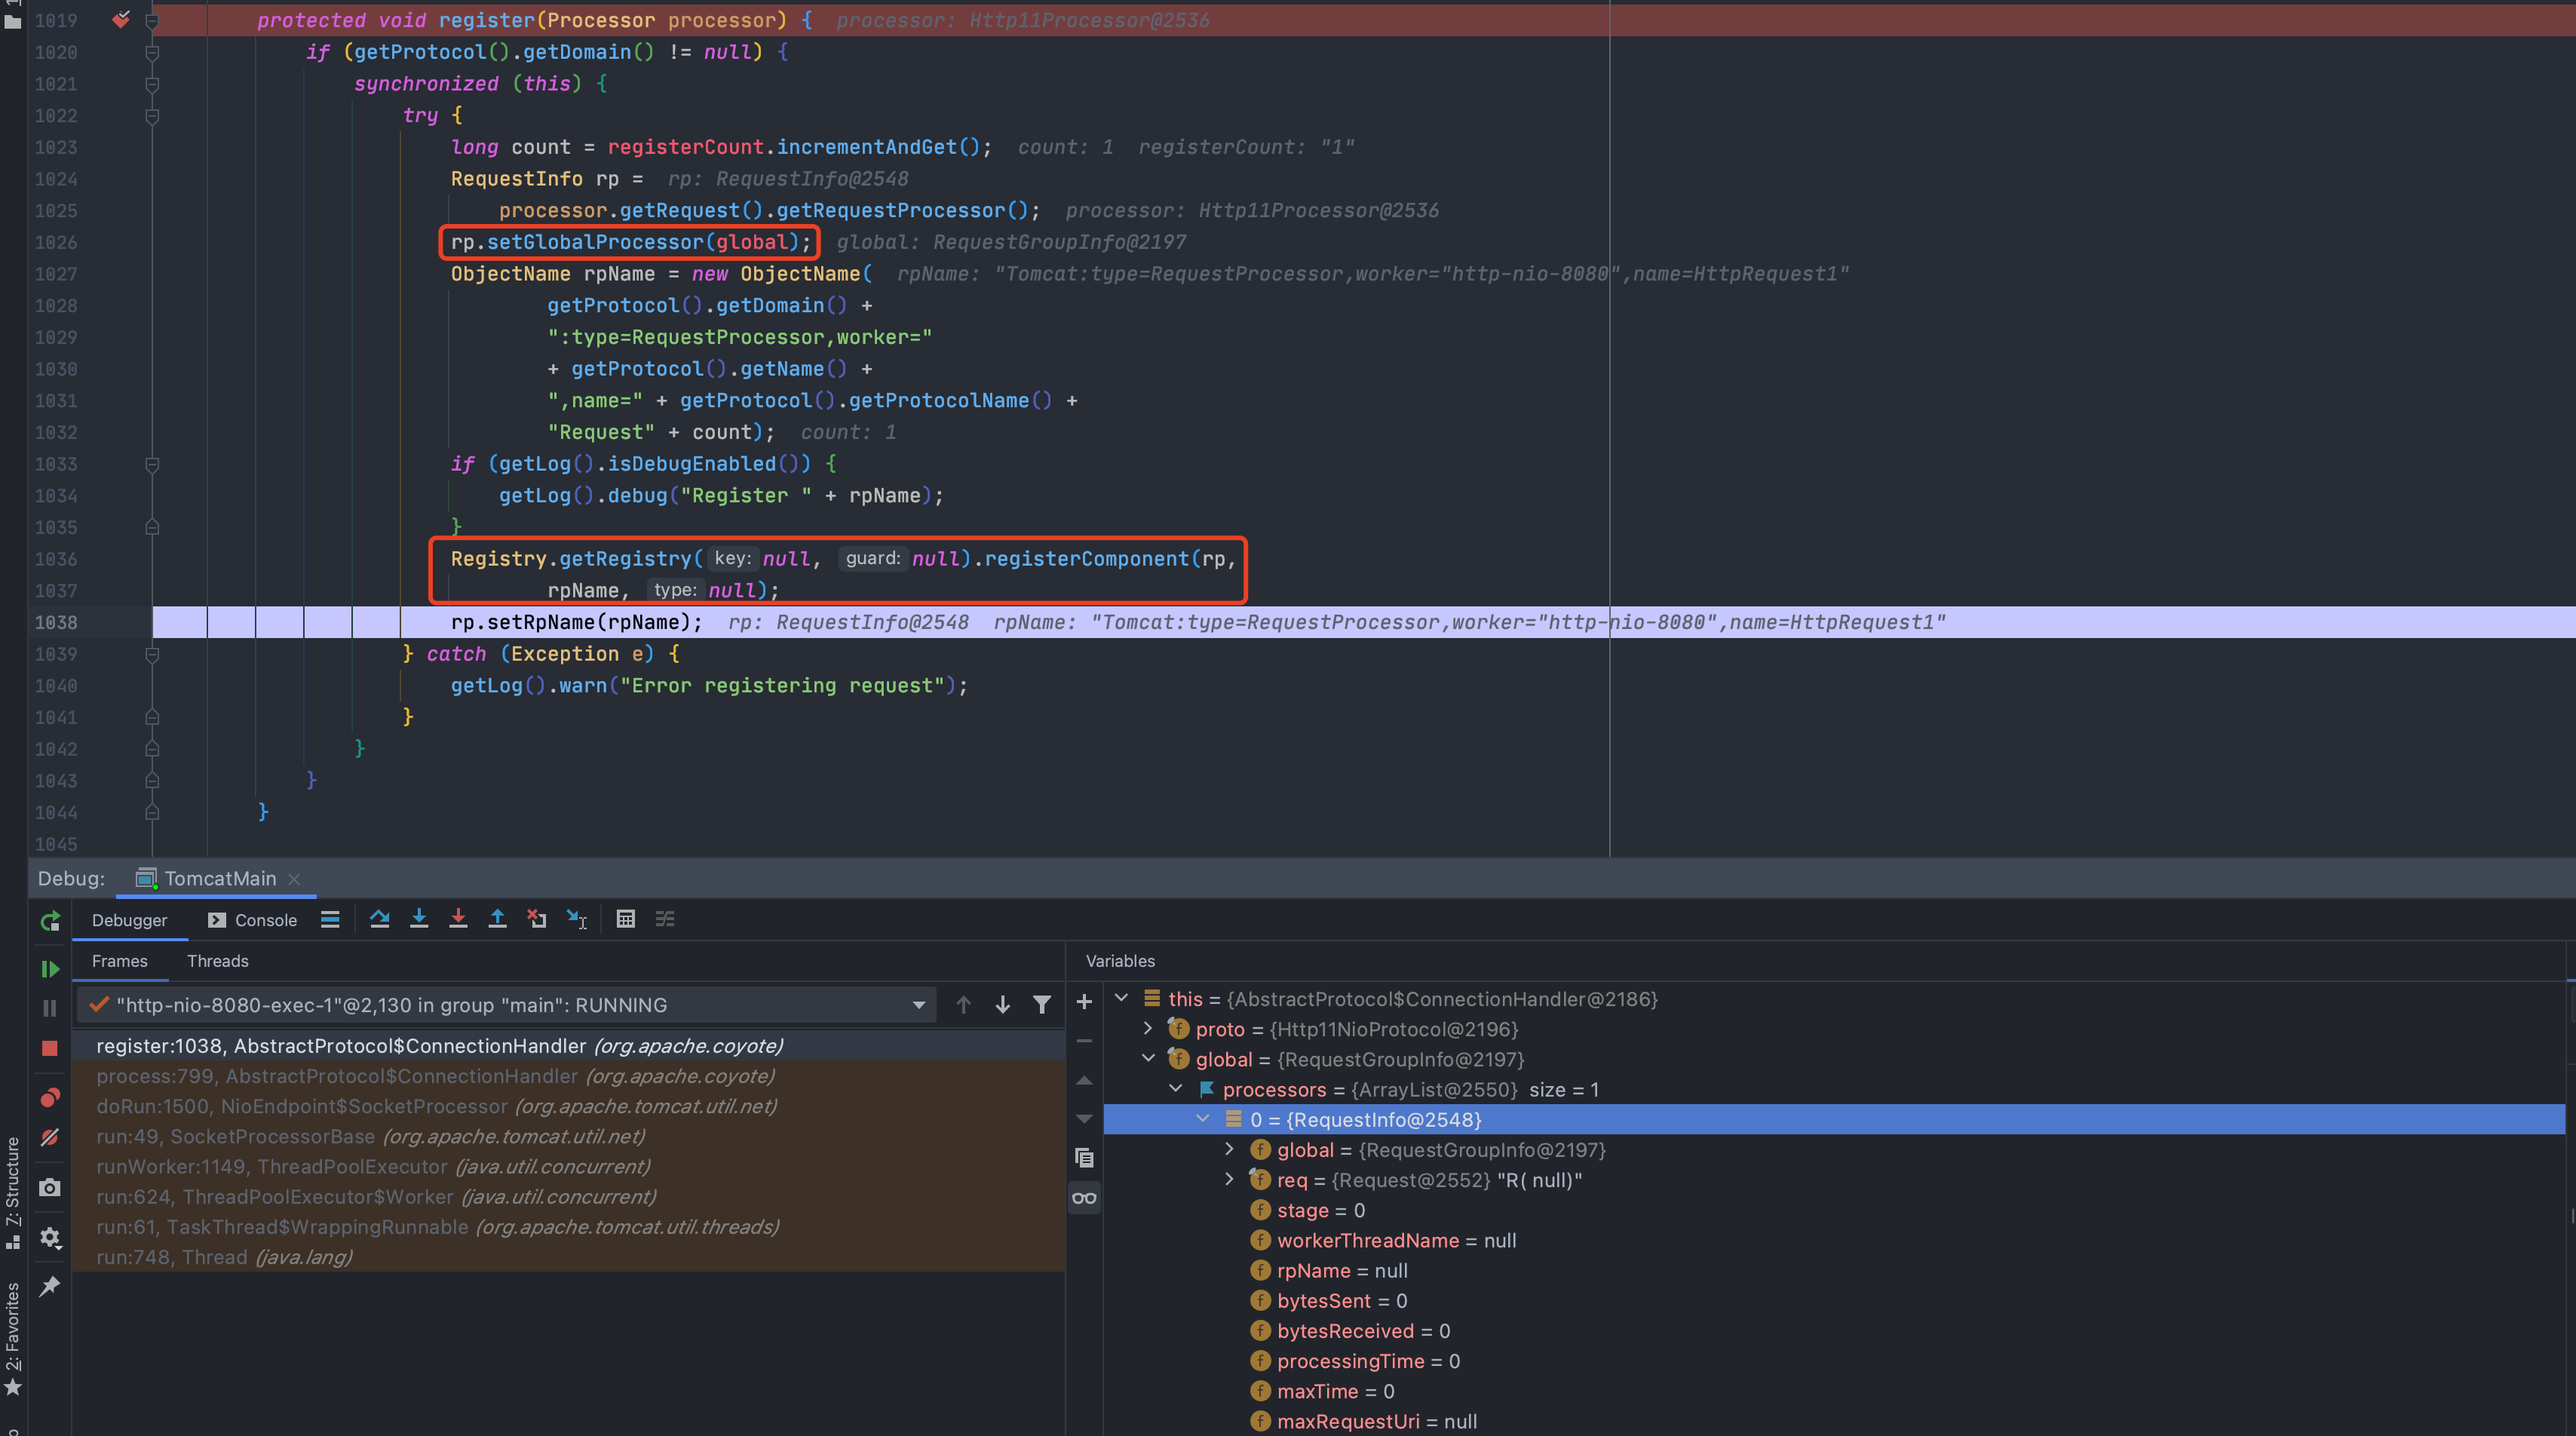Stop the debug session with the red square
The image size is (2576, 1436).
[50, 1048]
